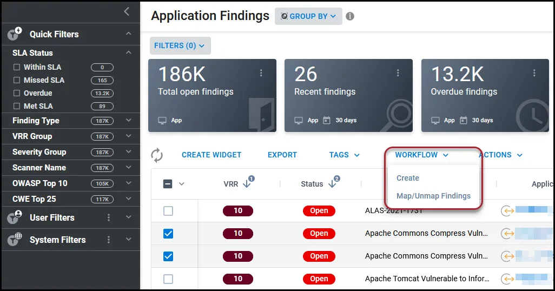Viewport: 555px width, 291px height.
Task: Select the Apache Tomcat row checkbox
Action: pos(168,279)
